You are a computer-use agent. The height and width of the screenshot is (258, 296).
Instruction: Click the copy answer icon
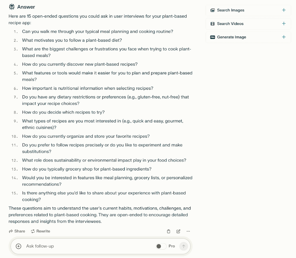tap(168, 231)
